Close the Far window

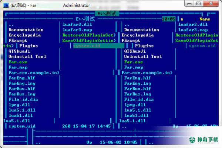211,4
